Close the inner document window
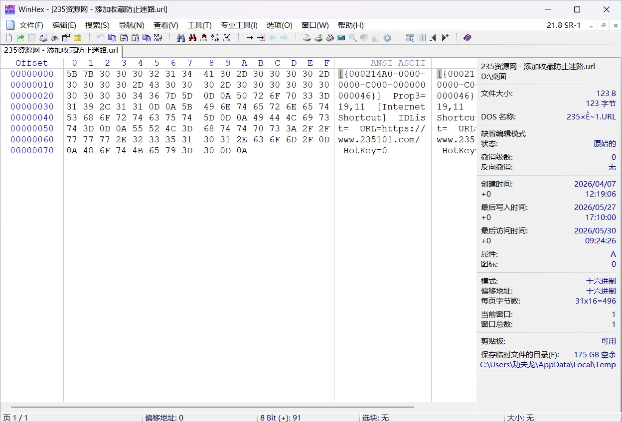622x422 pixels. coord(616,25)
